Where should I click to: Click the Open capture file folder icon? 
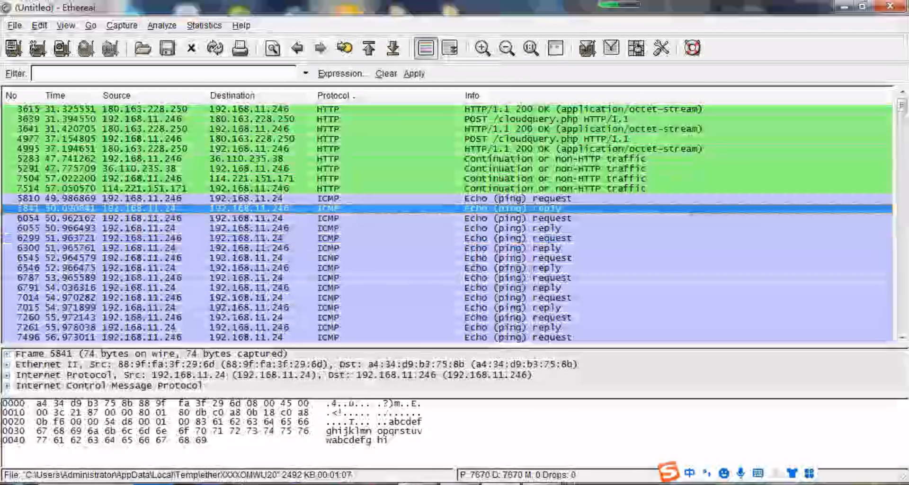coord(142,48)
